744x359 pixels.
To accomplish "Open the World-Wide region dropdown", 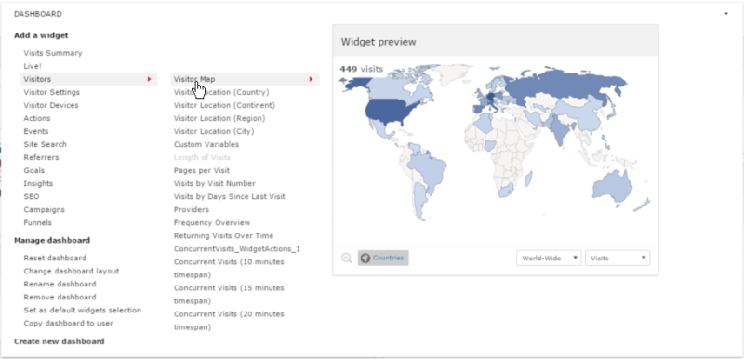I will [549, 258].
